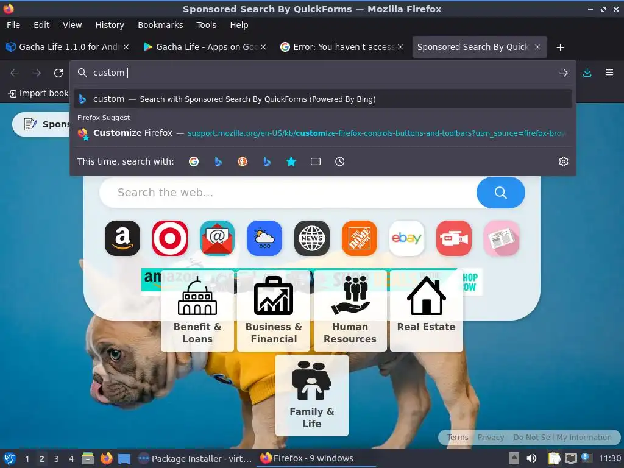Click the Go arrow in address bar
The width and height of the screenshot is (624, 468).
[564, 73]
